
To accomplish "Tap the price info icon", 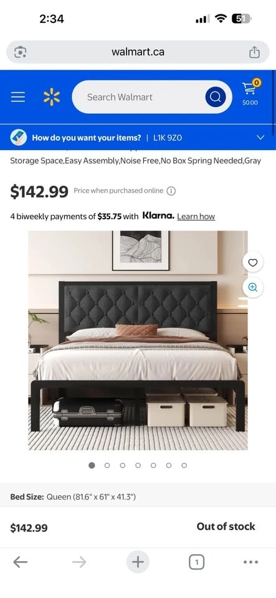I will (x=171, y=191).
